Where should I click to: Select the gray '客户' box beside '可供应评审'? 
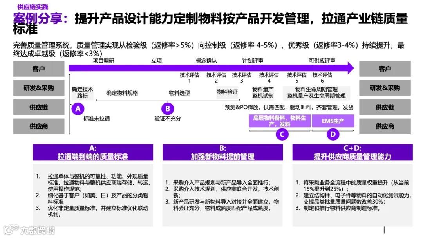385,69
